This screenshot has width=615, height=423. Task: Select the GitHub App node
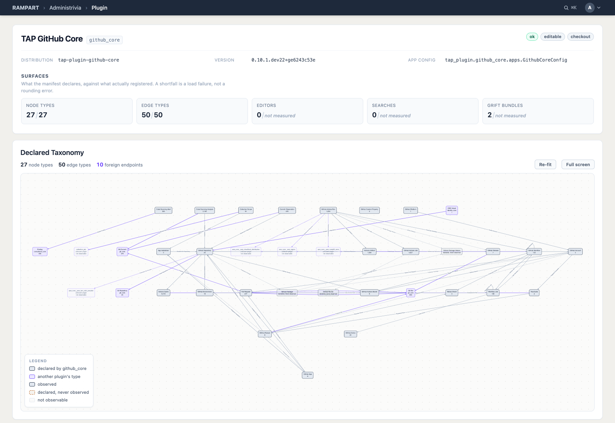[x=307, y=375]
